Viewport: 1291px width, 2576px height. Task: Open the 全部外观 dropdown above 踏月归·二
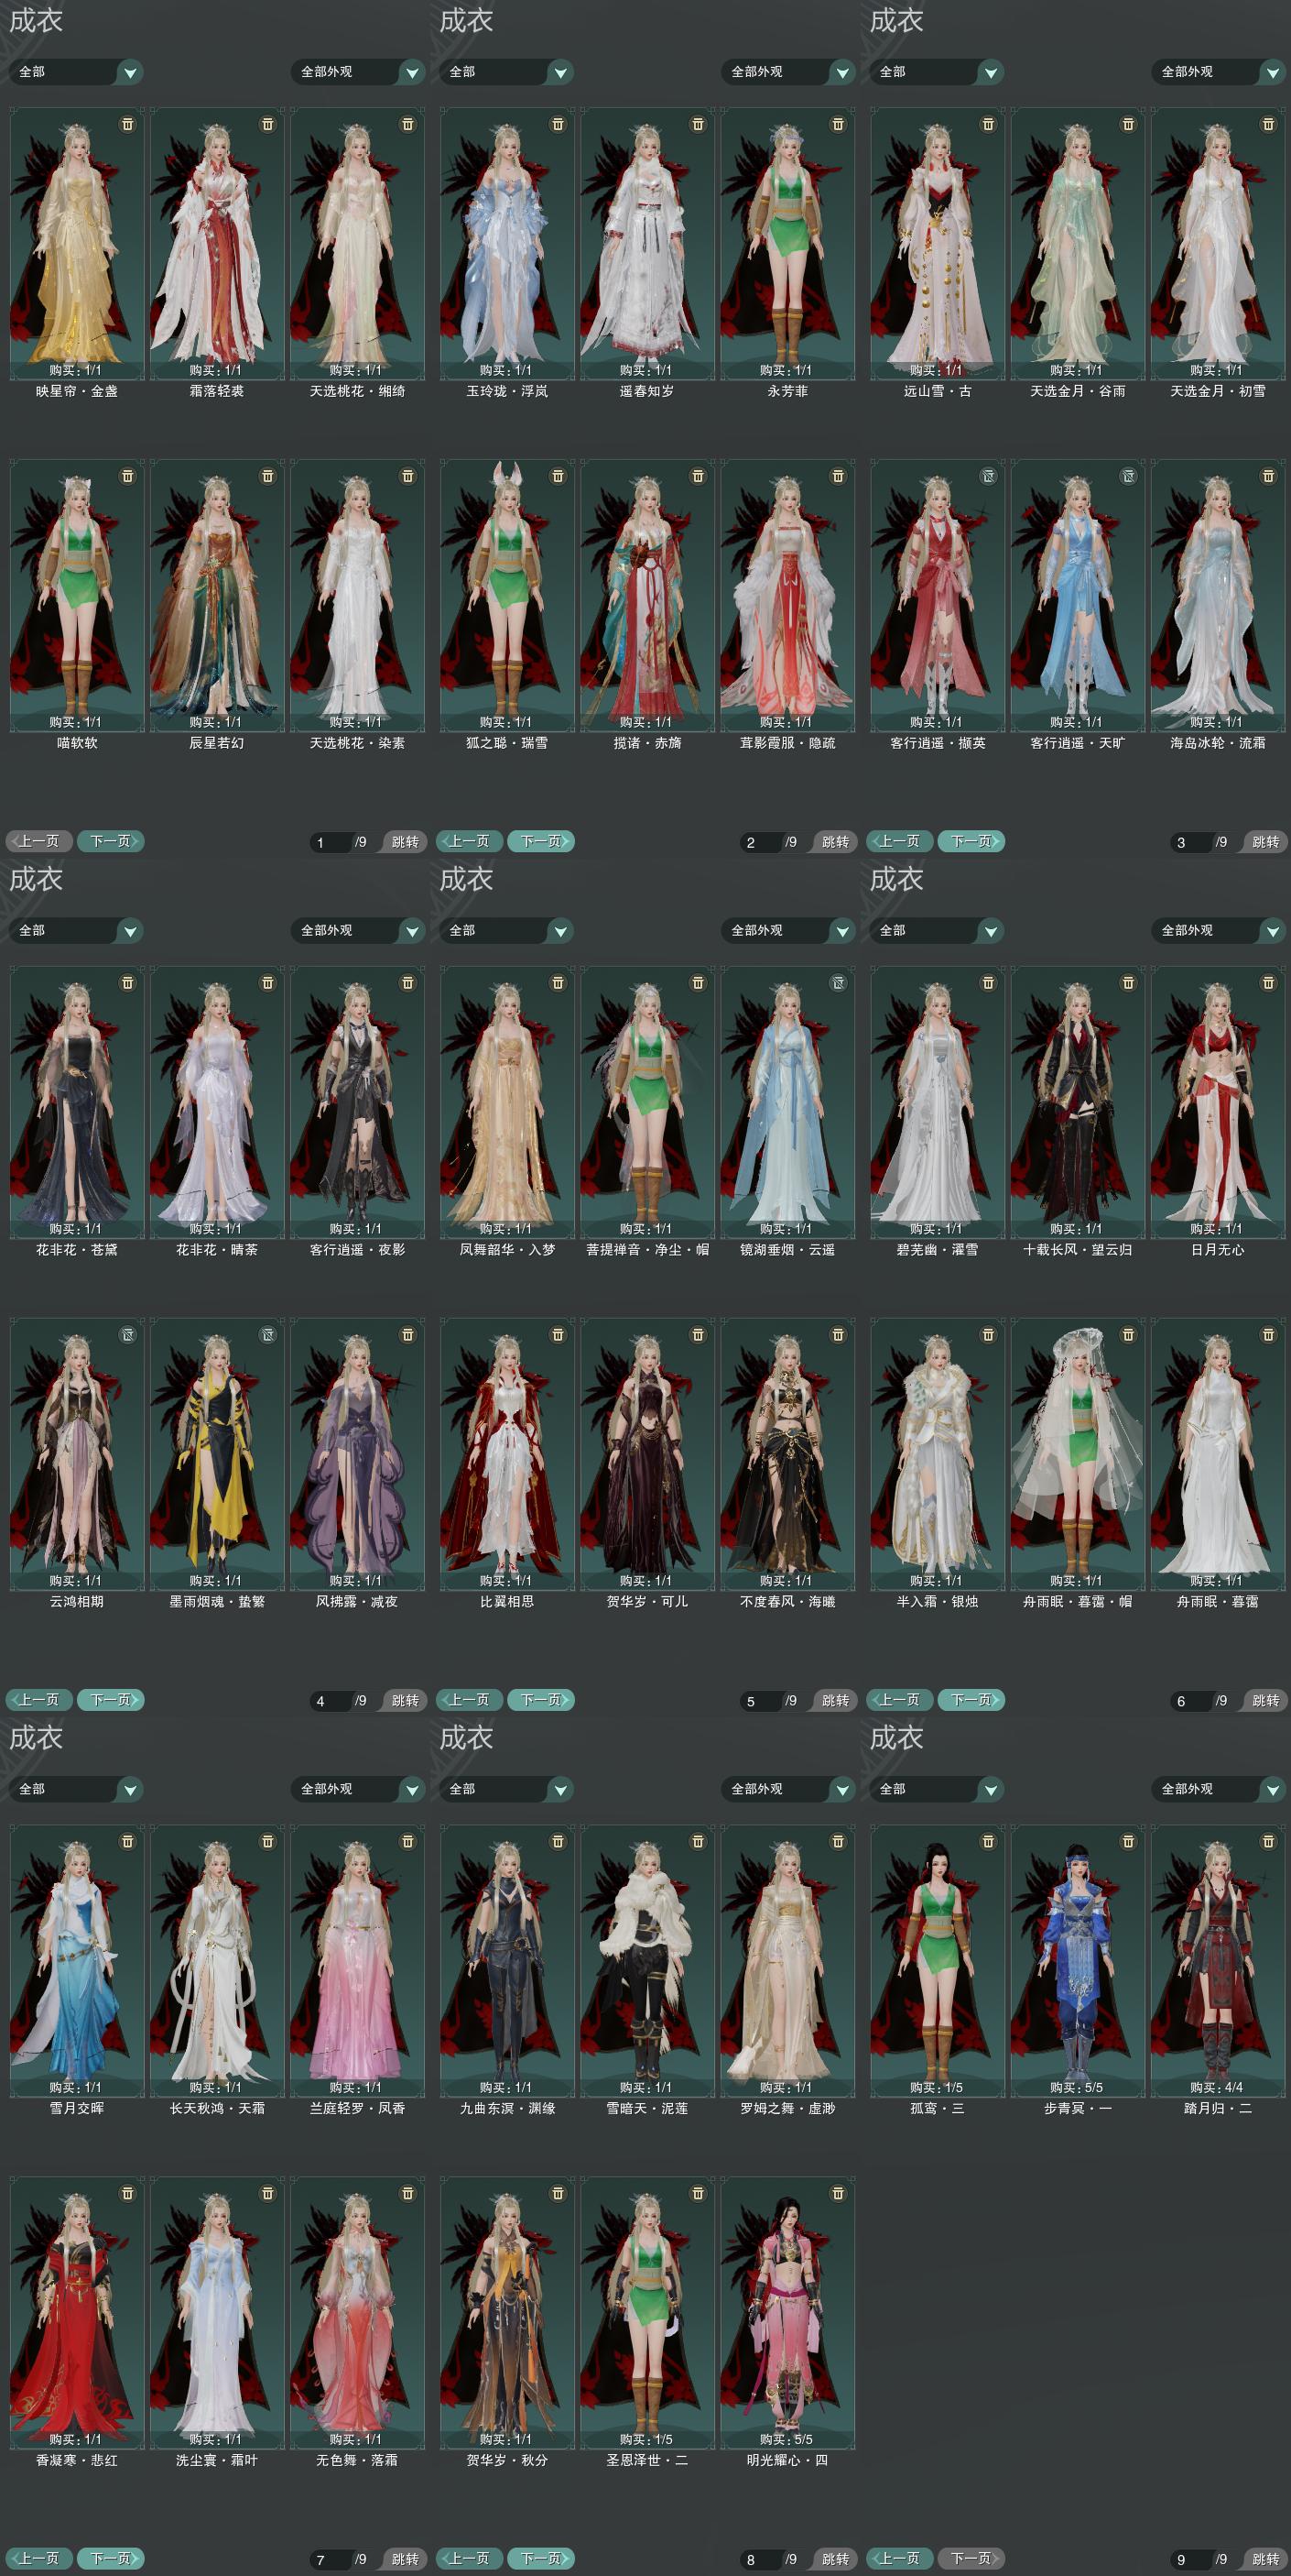pyautogui.click(x=1219, y=1789)
